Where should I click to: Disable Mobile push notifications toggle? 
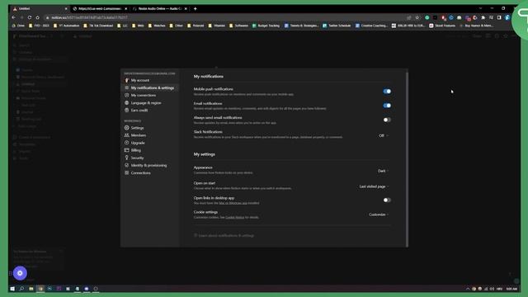click(x=387, y=92)
